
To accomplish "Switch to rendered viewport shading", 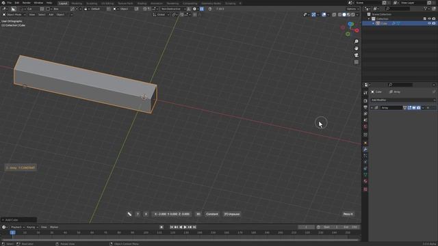I will tap(353, 14).
